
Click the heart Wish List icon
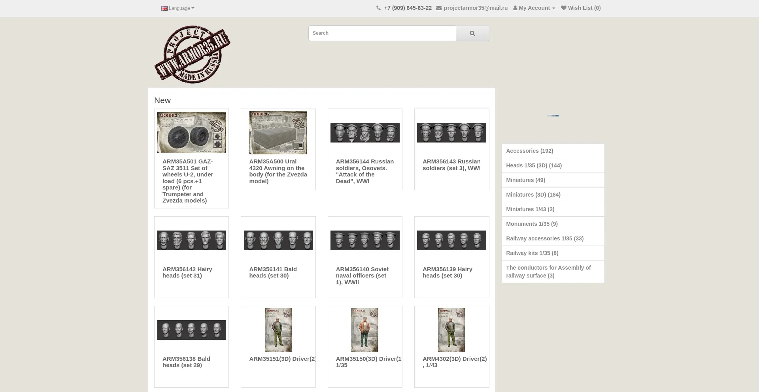(563, 8)
